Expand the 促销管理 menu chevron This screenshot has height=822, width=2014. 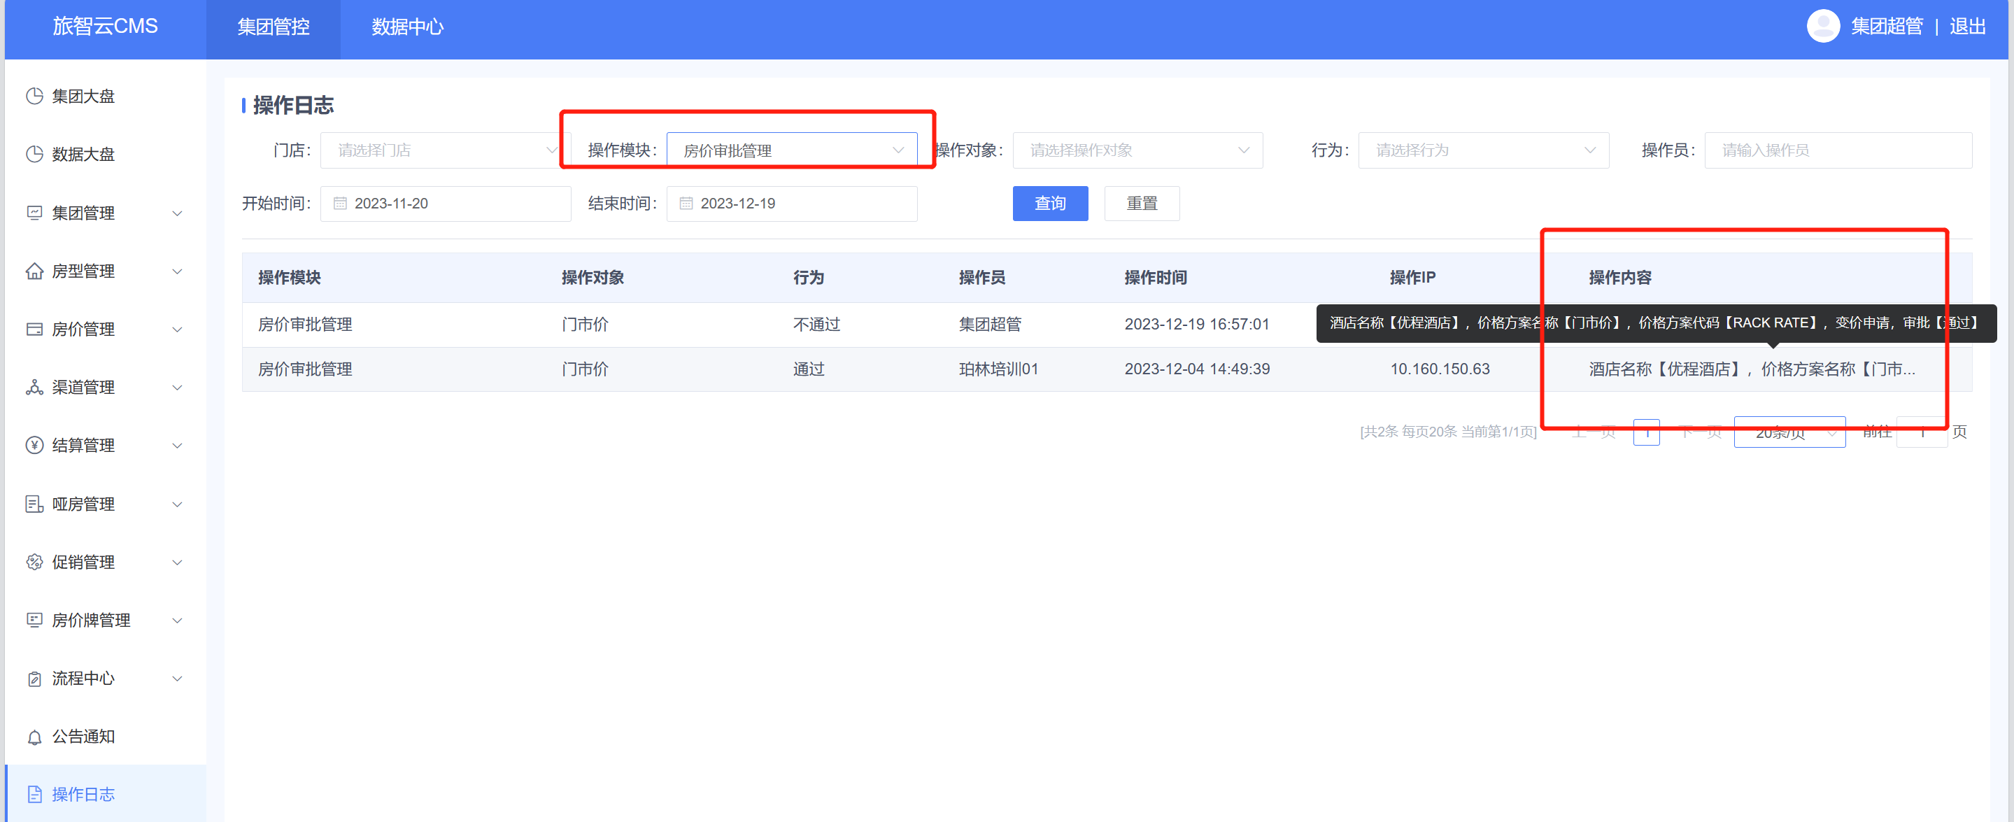point(178,562)
